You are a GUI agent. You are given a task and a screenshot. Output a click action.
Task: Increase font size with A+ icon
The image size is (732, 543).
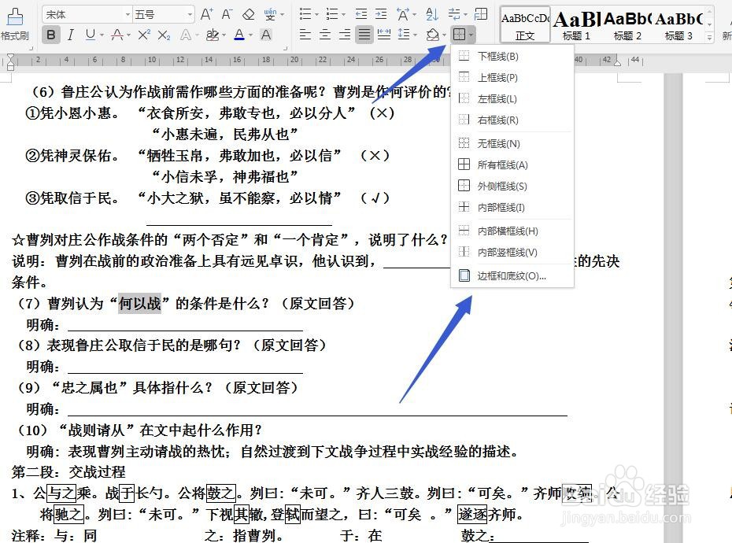coord(205,13)
